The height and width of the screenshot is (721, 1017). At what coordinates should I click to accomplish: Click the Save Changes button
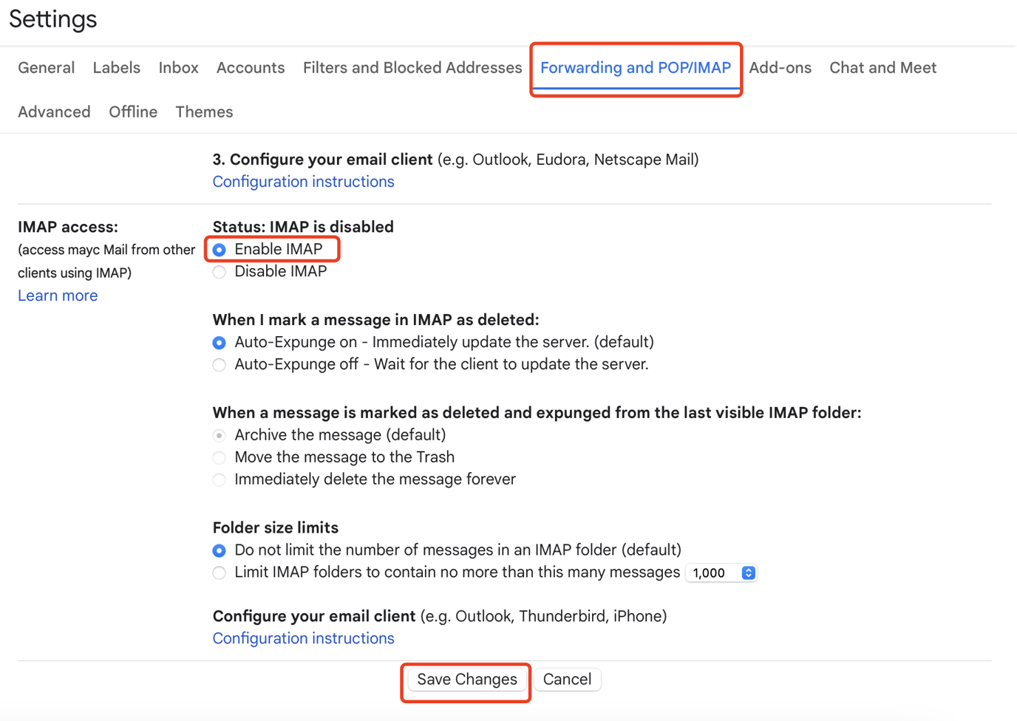[466, 679]
